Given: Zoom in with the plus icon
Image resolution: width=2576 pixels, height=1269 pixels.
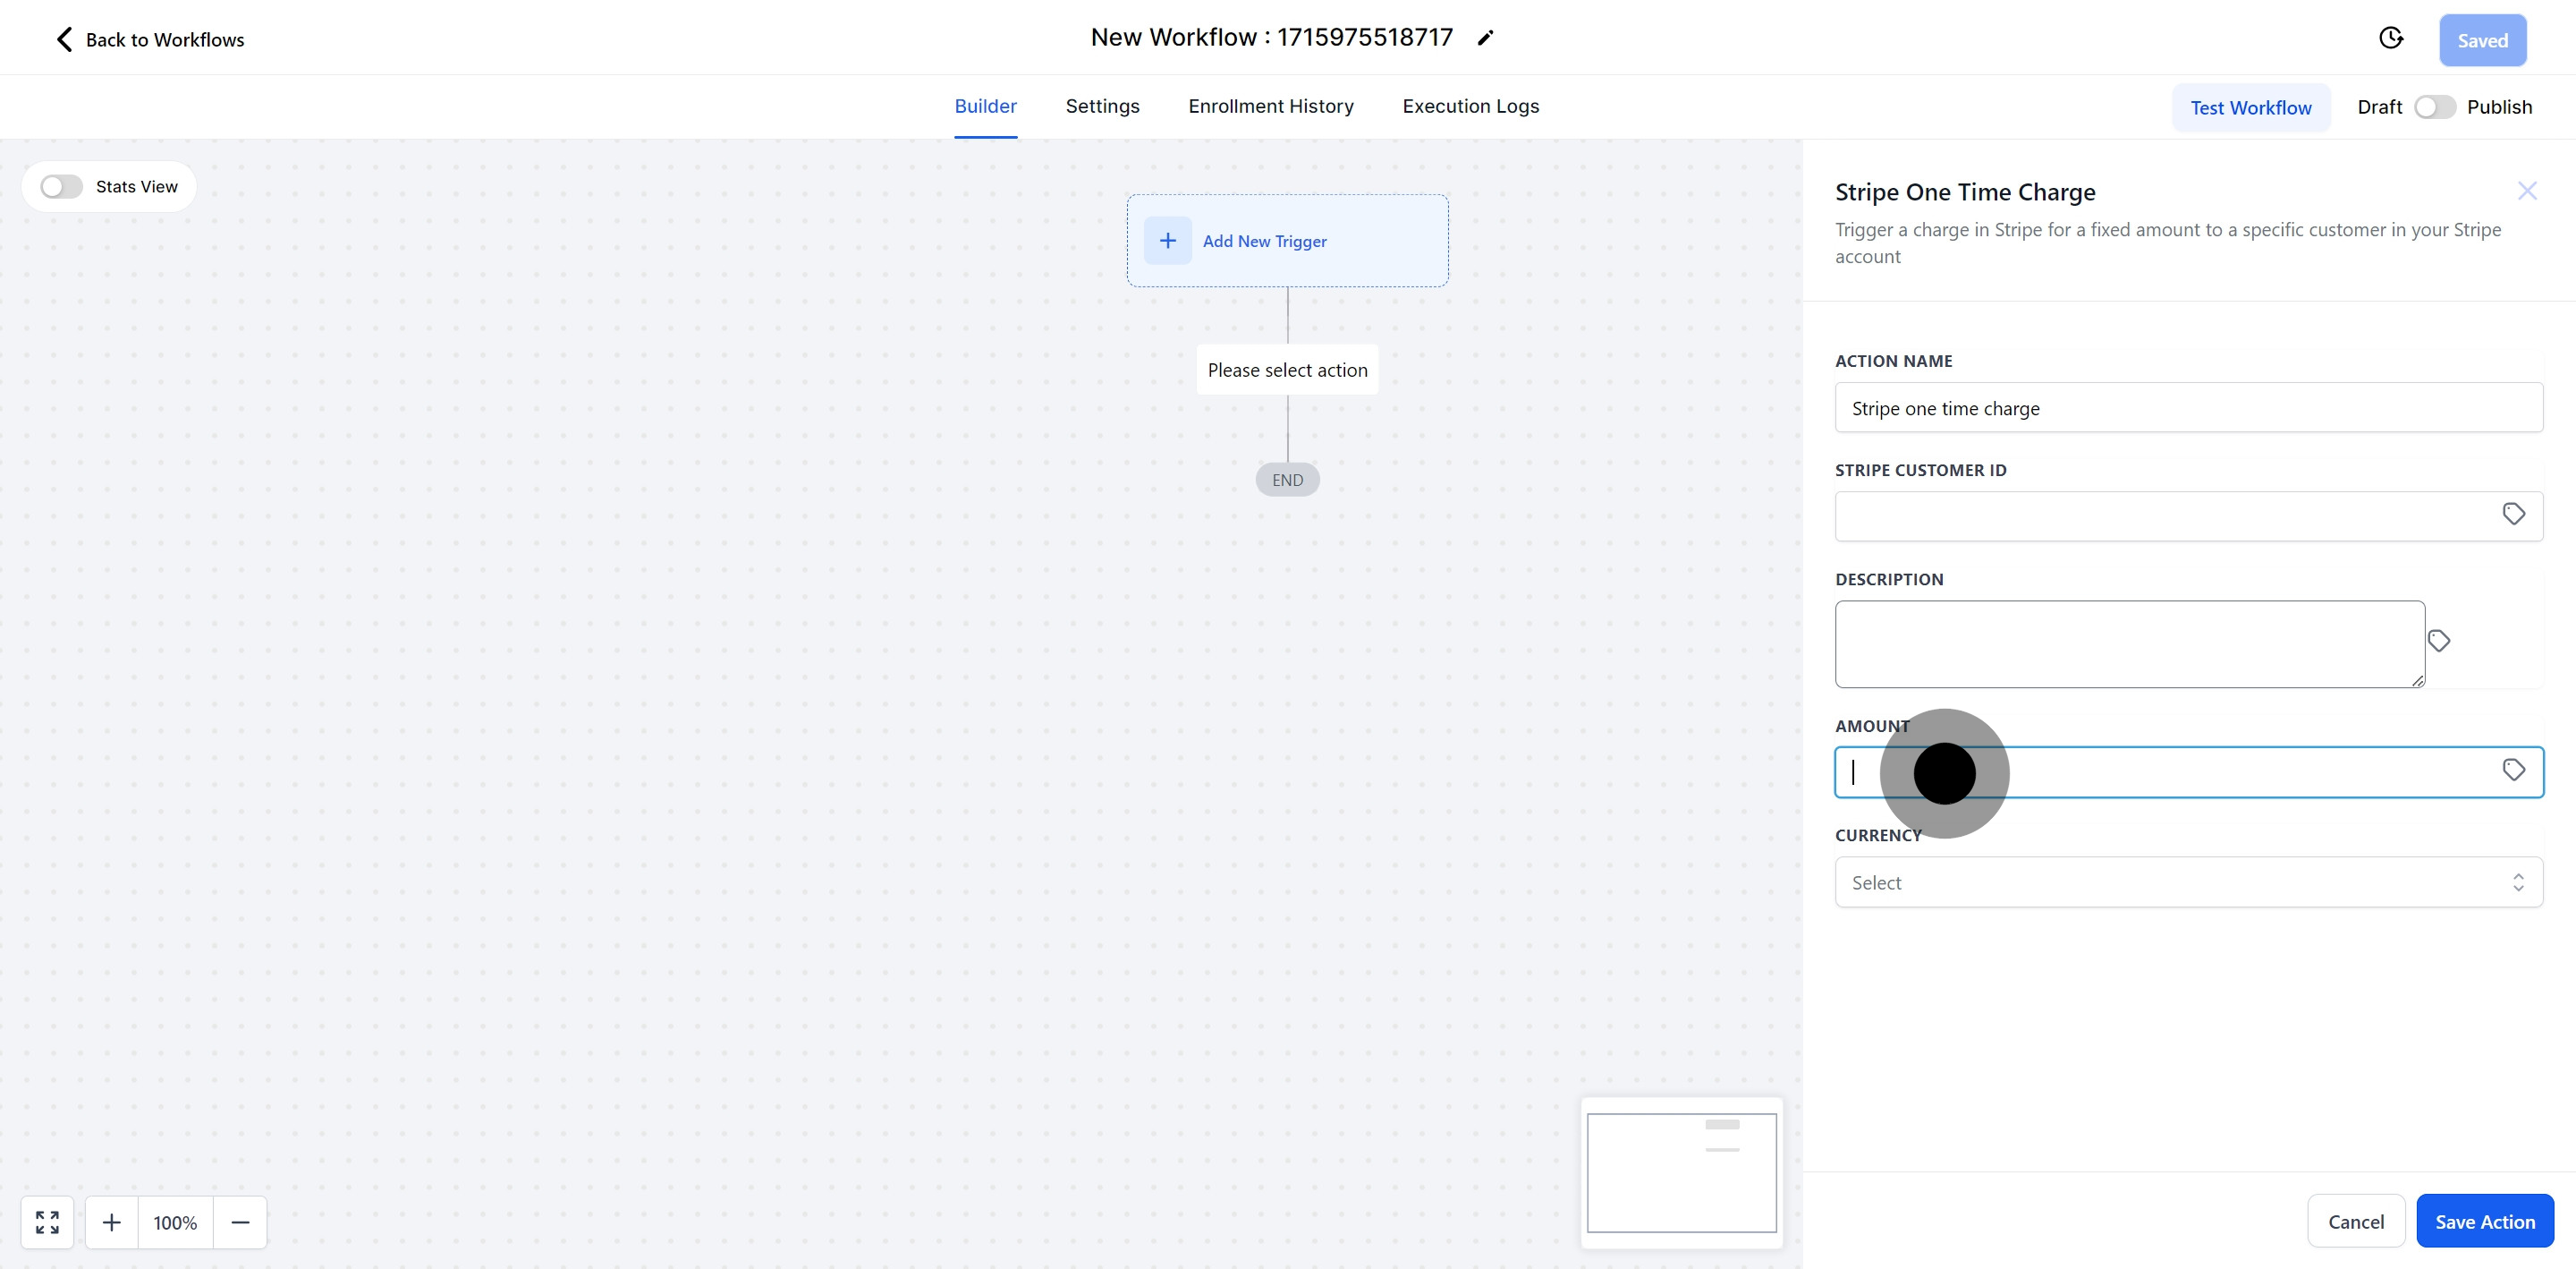Looking at the screenshot, I should (112, 1222).
